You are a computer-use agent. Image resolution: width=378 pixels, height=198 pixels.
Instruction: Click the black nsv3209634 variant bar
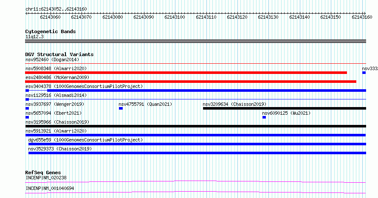[x=285, y=108]
